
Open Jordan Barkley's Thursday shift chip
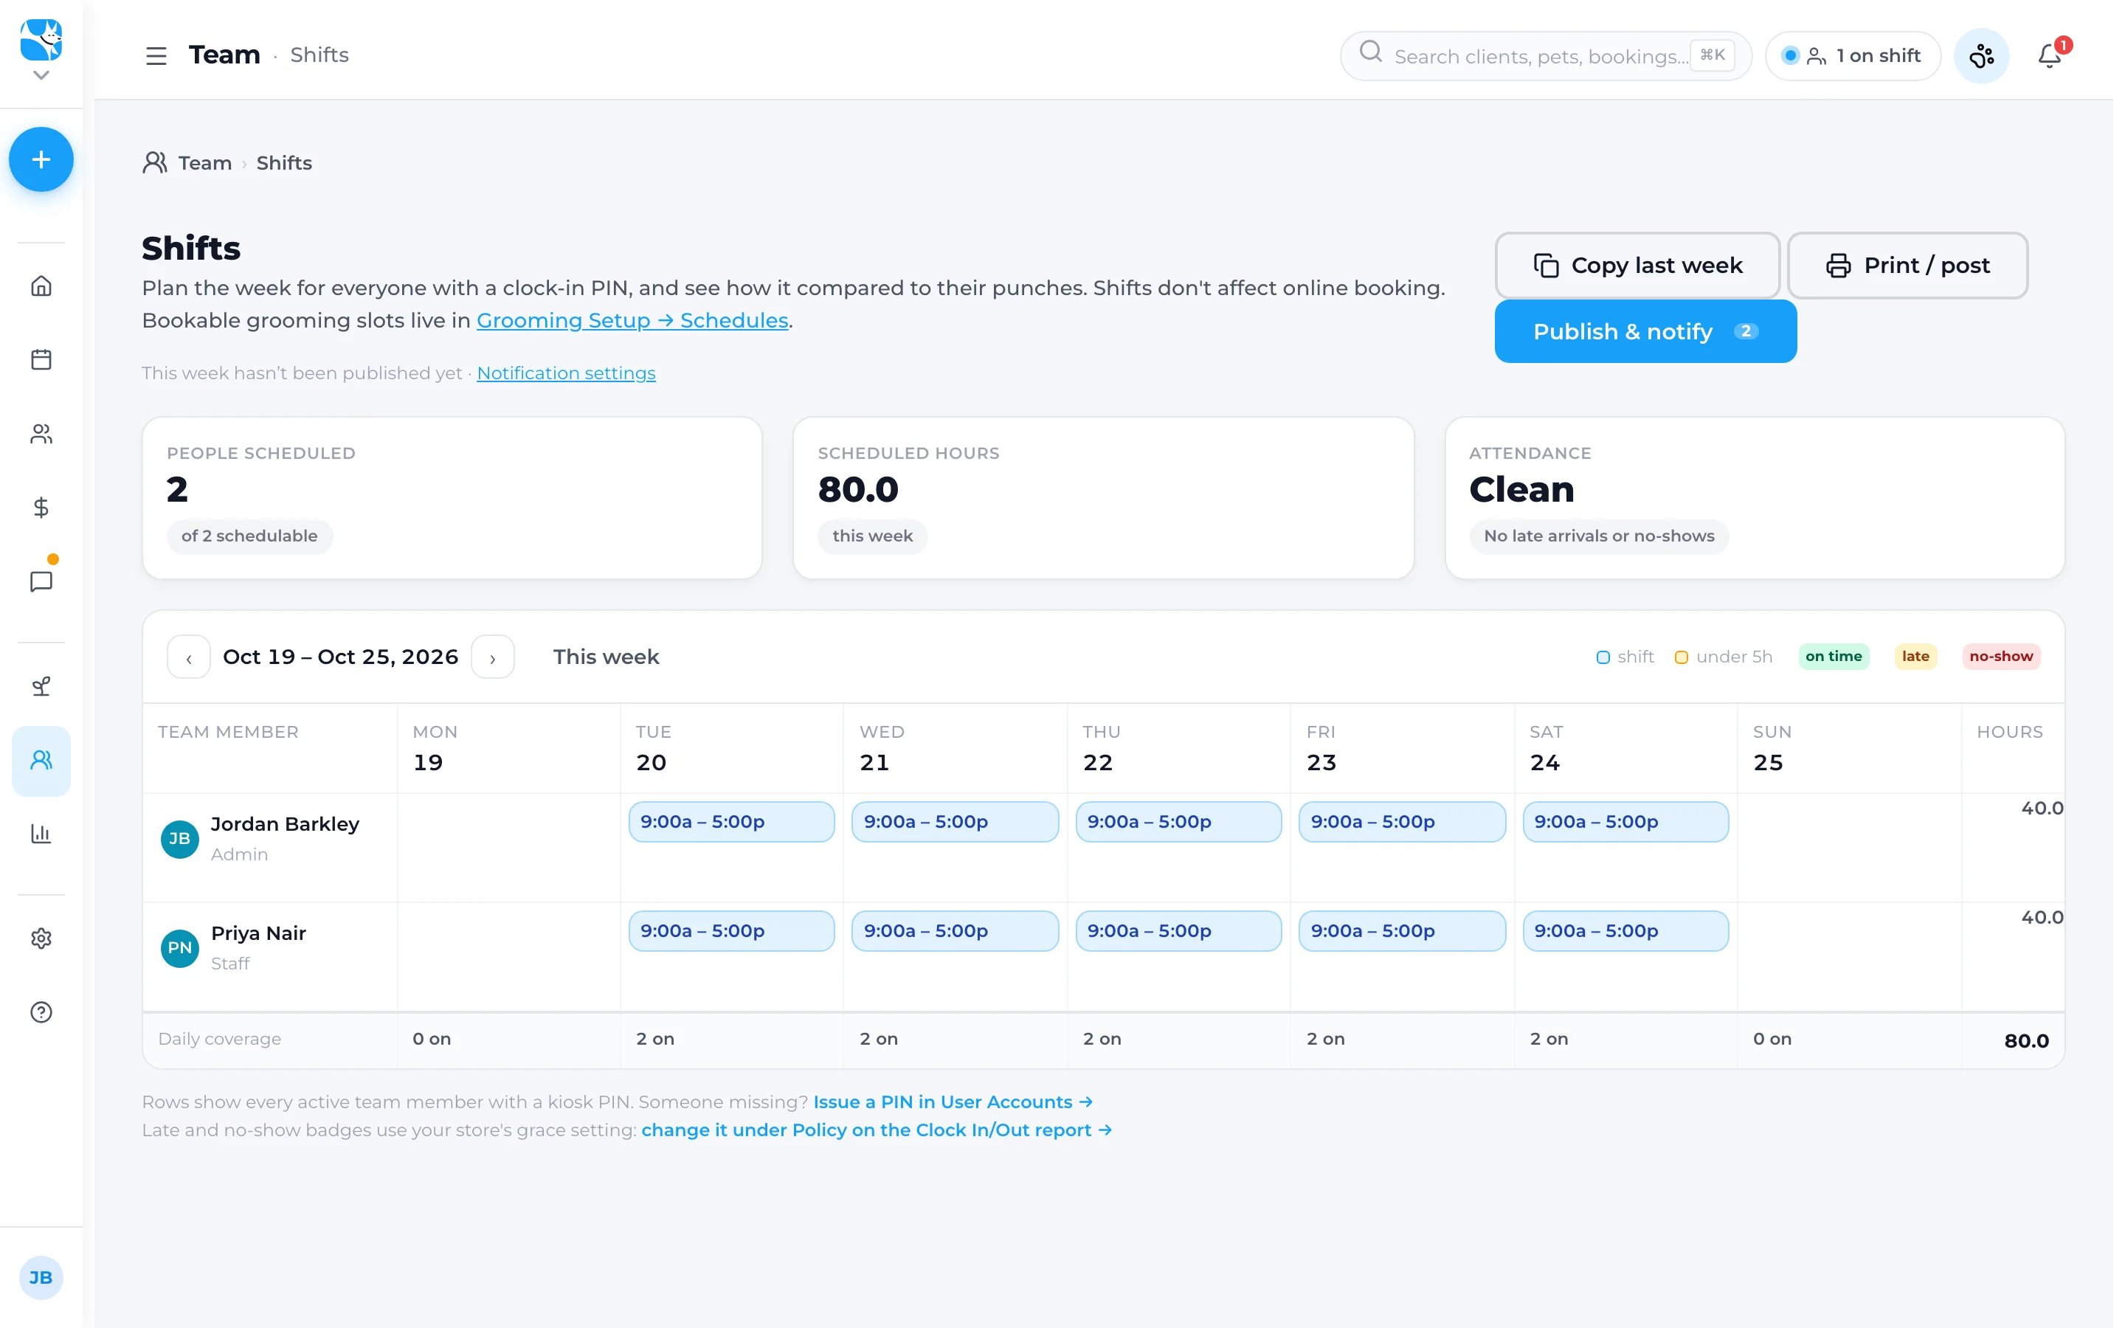1178,822
